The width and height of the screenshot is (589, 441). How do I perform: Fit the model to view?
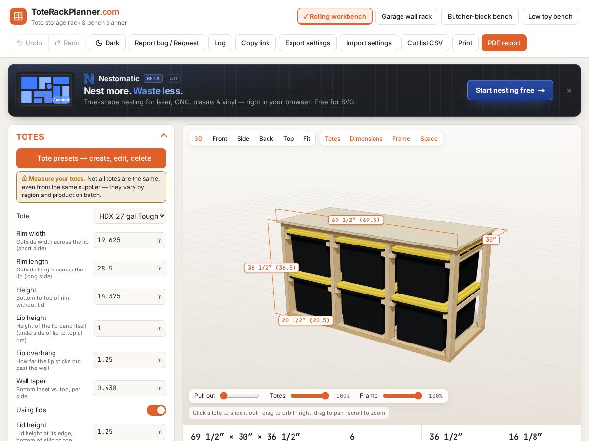307,139
